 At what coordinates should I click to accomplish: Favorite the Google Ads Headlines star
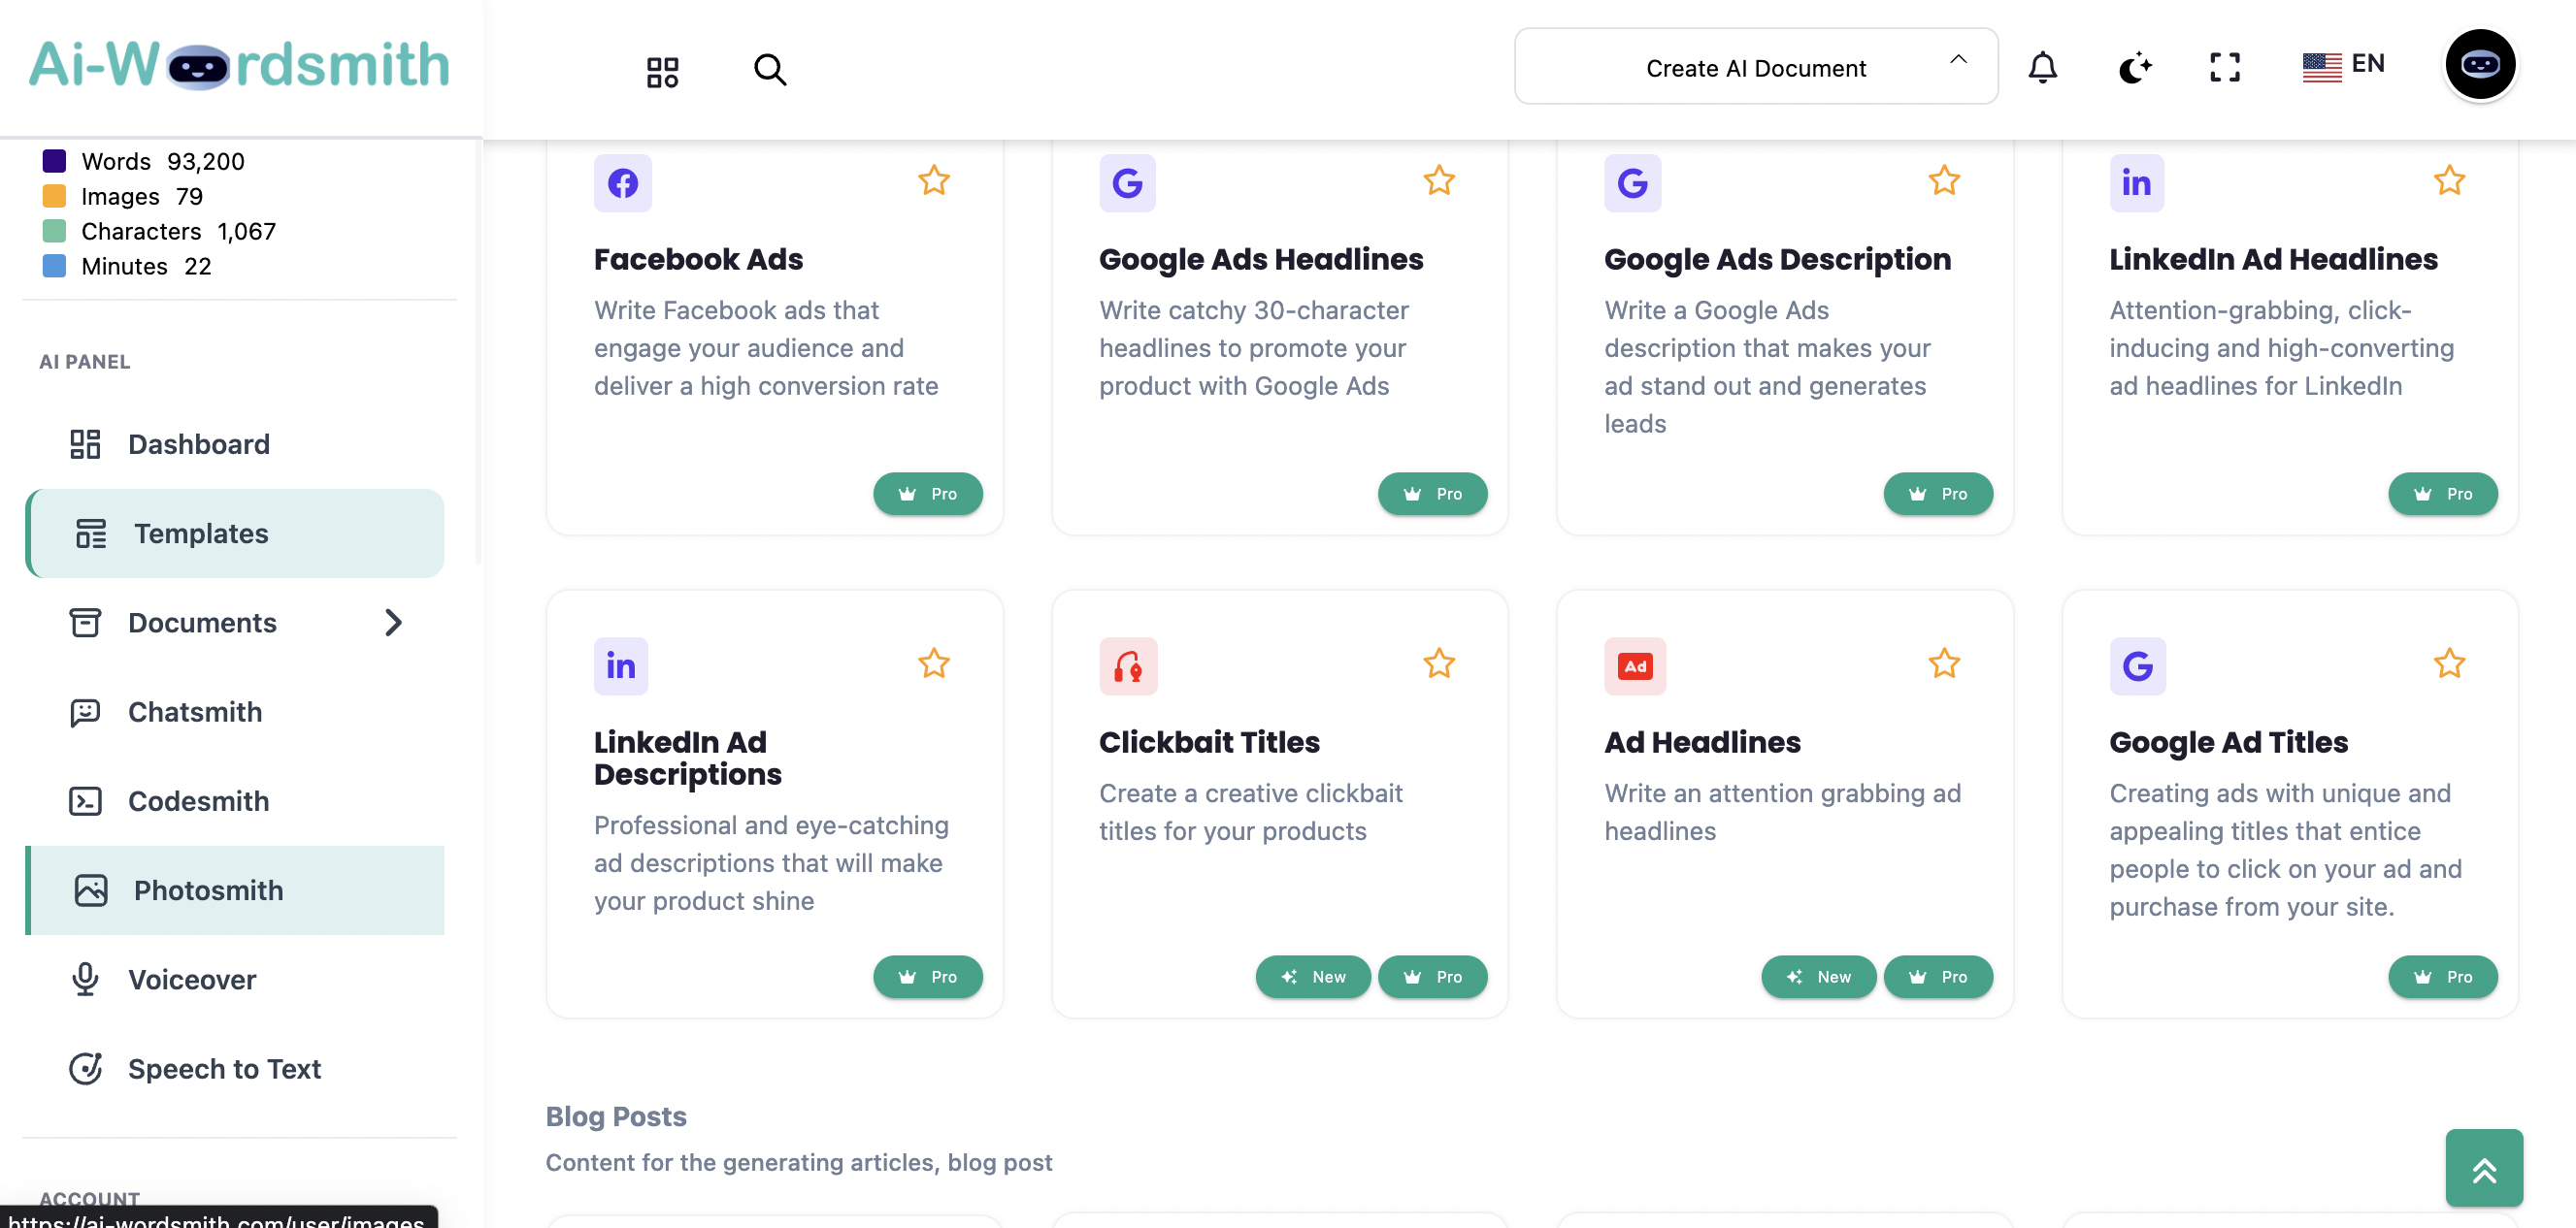(x=1438, y=180)
